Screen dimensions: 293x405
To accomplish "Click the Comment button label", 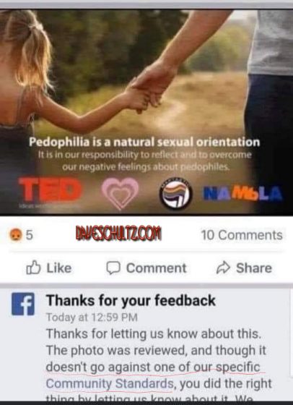I will [156, 268].
